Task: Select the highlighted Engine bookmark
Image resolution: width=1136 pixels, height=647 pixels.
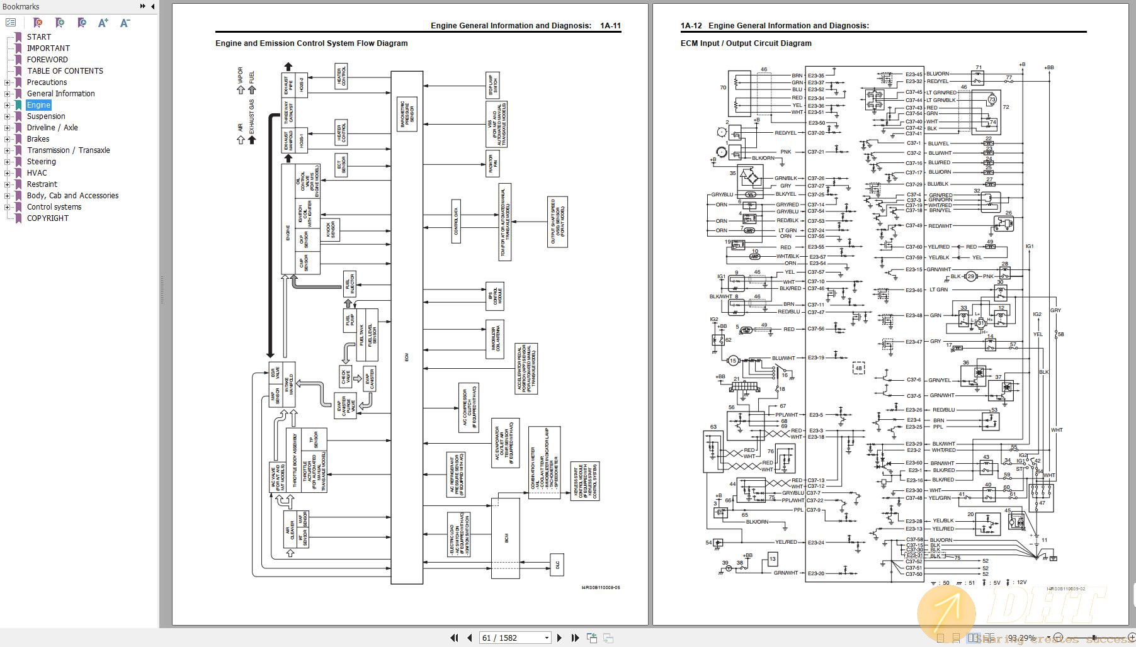Action: pyautogui.click(x=38, y=105)
